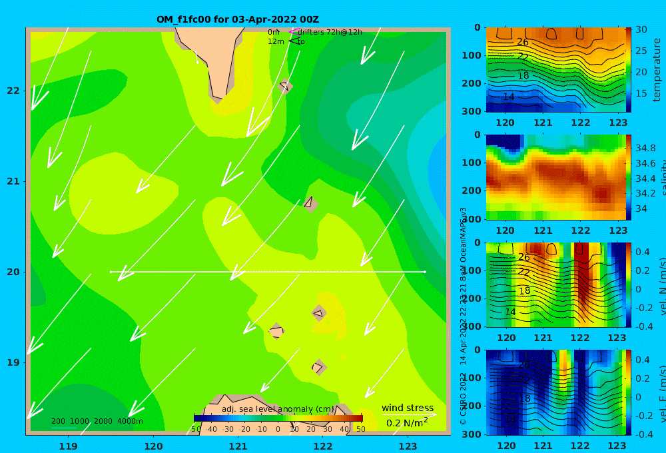Click the west endpoint of the 20N transect line
The width and height of the screenshot is (666, 453).
(111, 272)
